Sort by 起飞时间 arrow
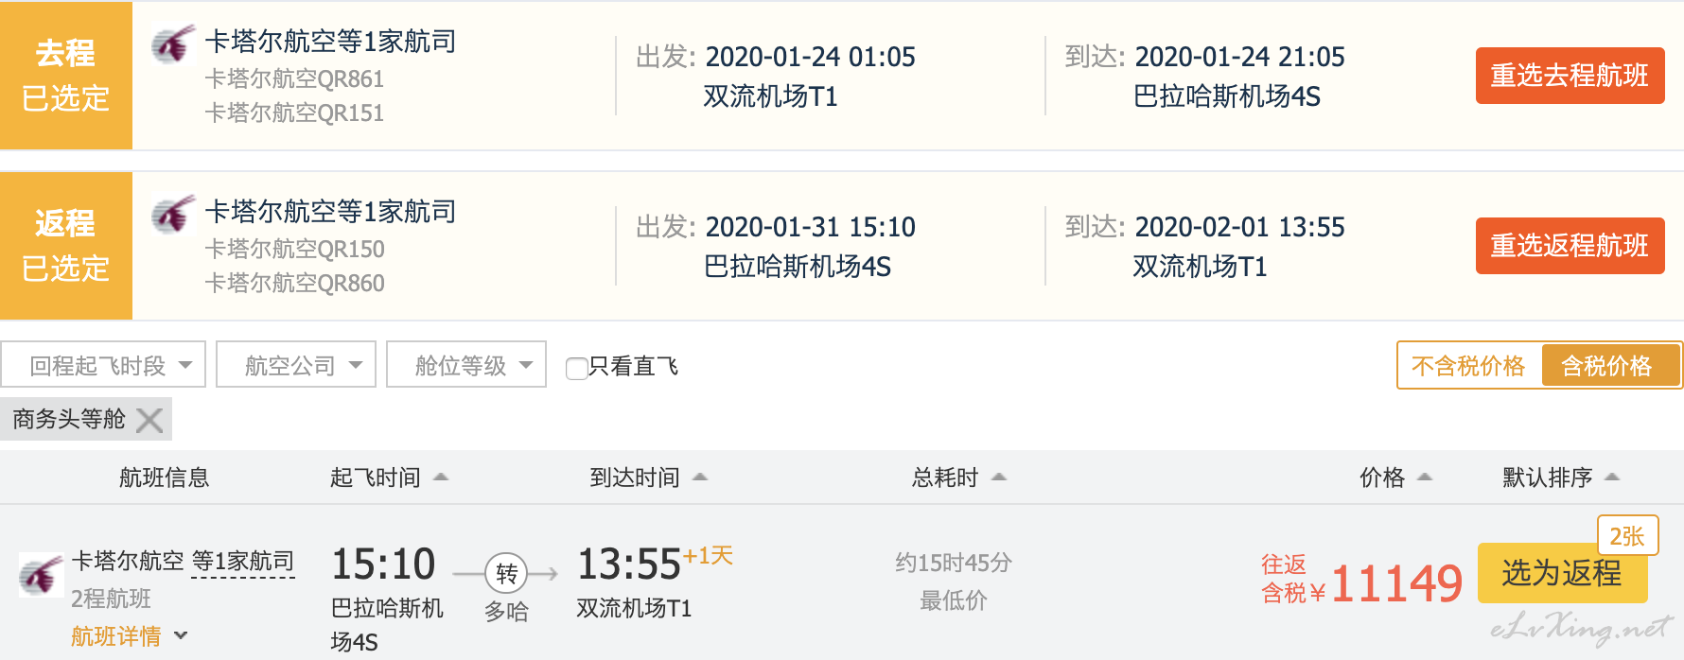The width and height of the screenshot is (1684, 660). pyautogui.click(x=441, y=478)
